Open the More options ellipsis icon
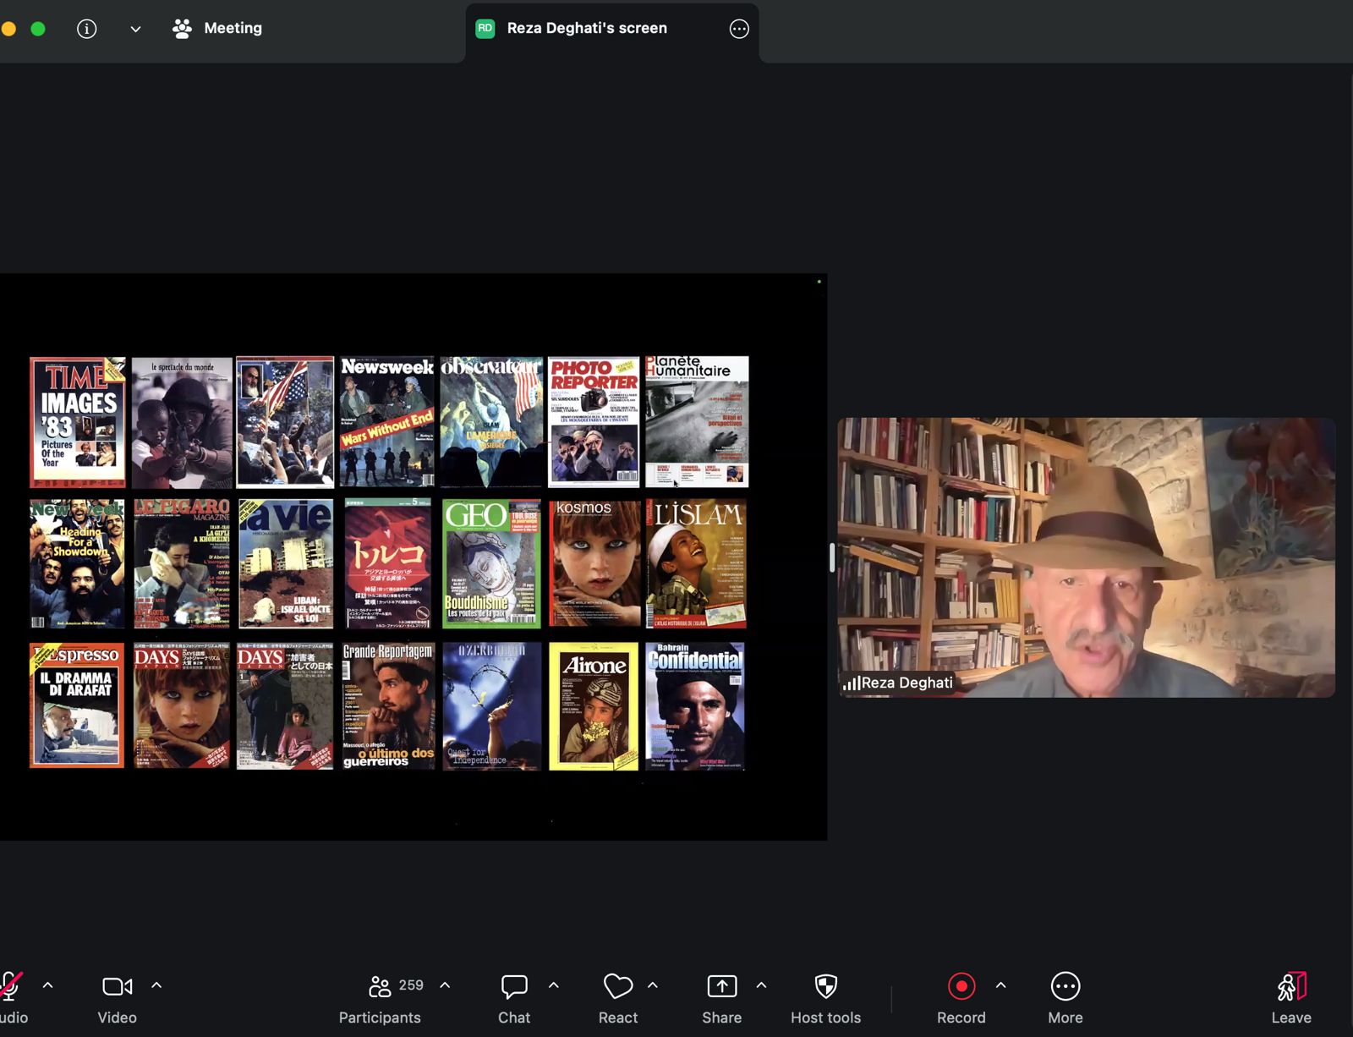This screenshot has width=1353, height=1037. (1065, 986)
